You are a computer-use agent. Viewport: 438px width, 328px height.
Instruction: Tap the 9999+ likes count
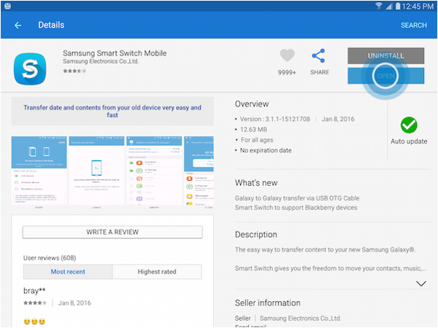[x=287, y=72]
